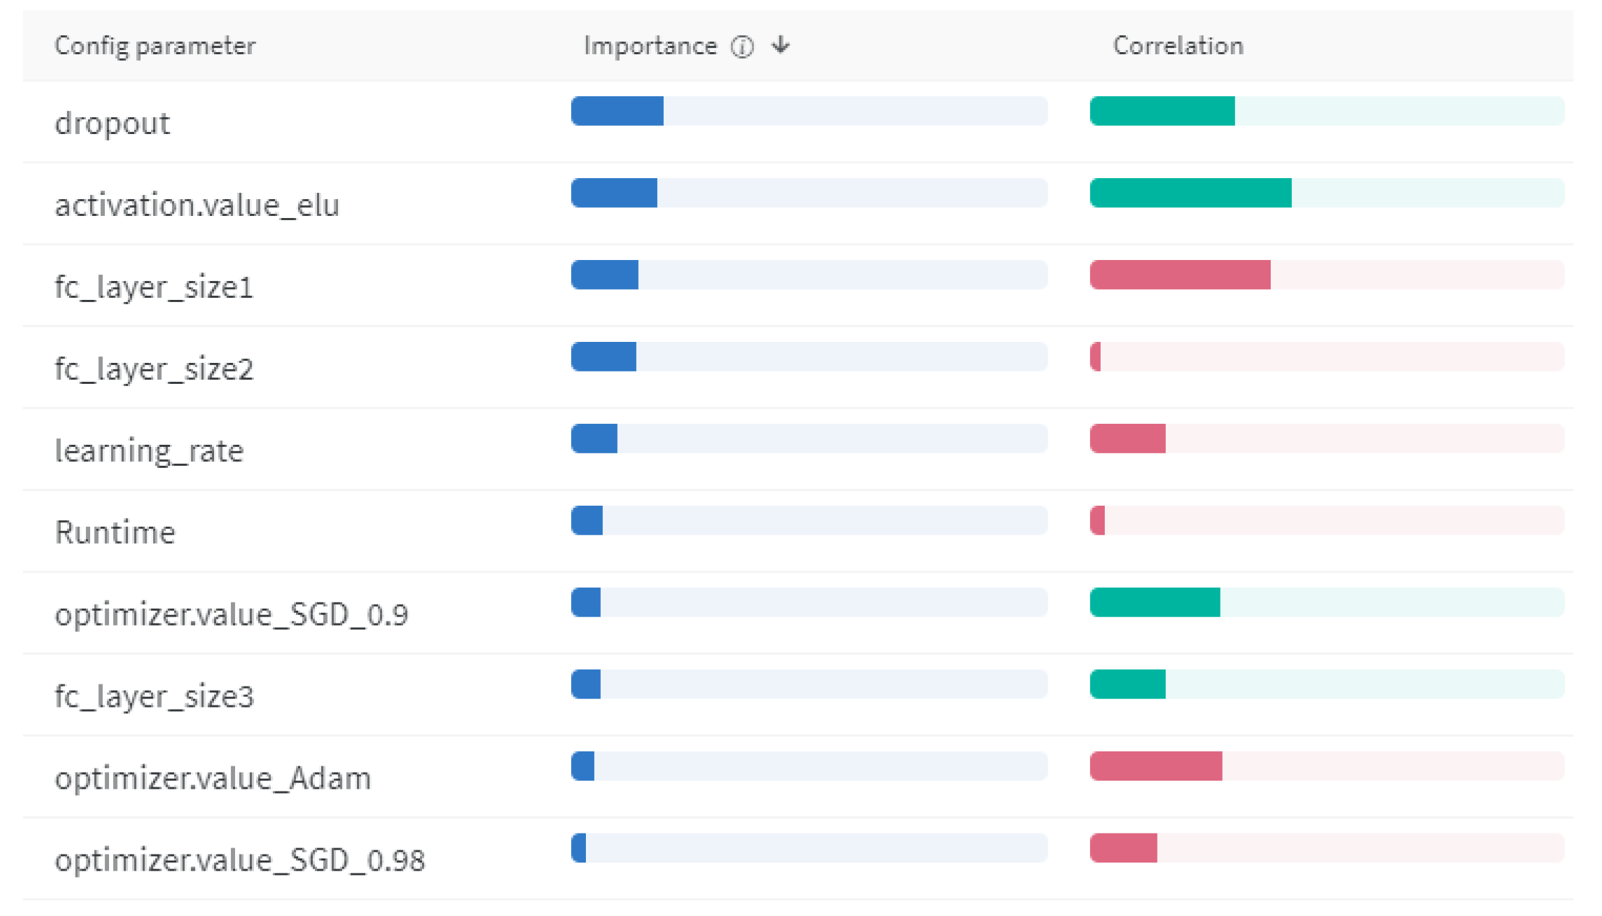Click the fc_layer_size2 parameter name
Viewport: 1602px width, 916px height.
pyautogui.click(x=154, y=369)
